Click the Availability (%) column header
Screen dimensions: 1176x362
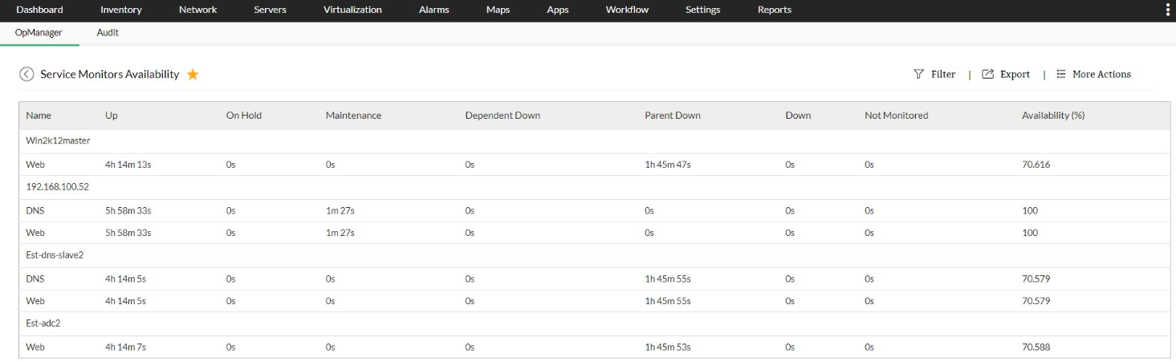(1053, 116)
